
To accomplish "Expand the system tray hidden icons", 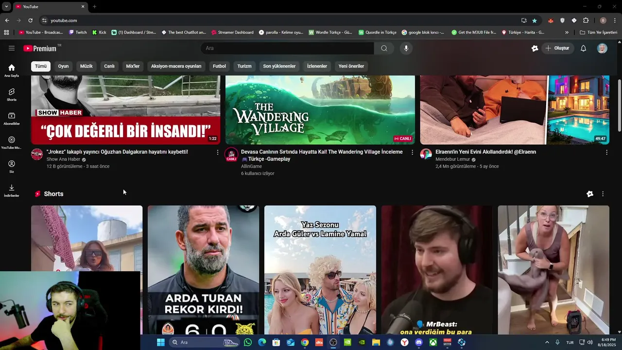I will click(x=547, y=342).
